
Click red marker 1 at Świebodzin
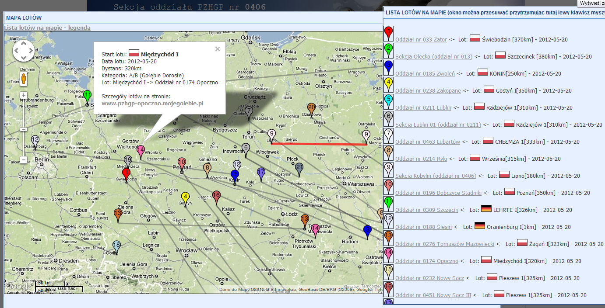[x=126, y=174]
